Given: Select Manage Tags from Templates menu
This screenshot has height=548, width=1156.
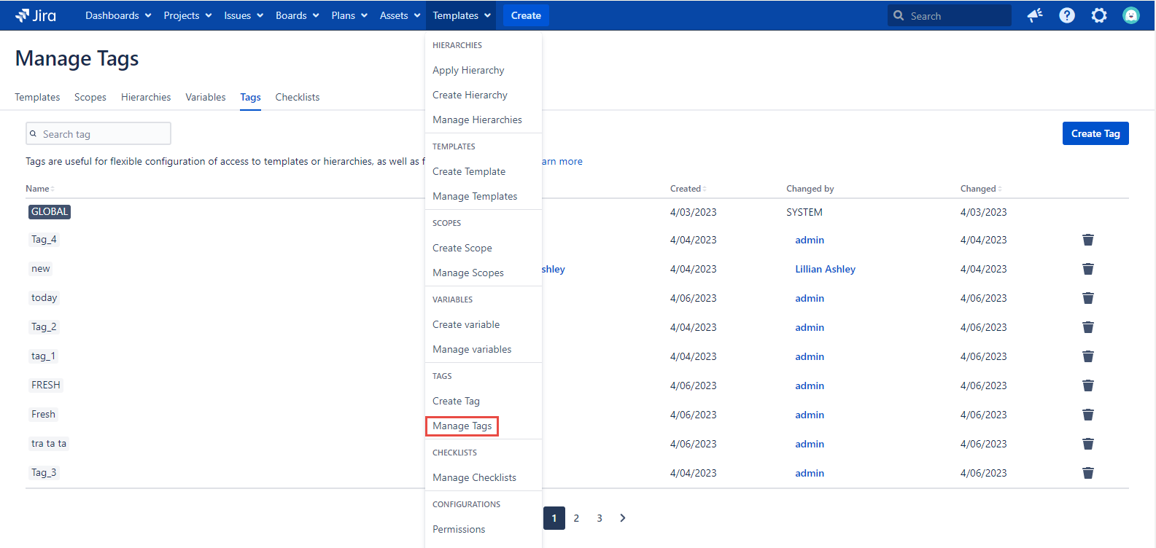Looking at the screenshot, I should pos(462,426).
